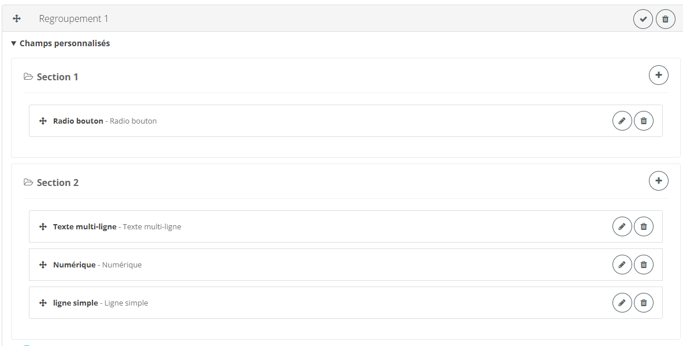The height and width of the screenshot is (346, 683).
Task: Click the Numérique row move handle
Action: pyautogui.click(x=43, y=265)
